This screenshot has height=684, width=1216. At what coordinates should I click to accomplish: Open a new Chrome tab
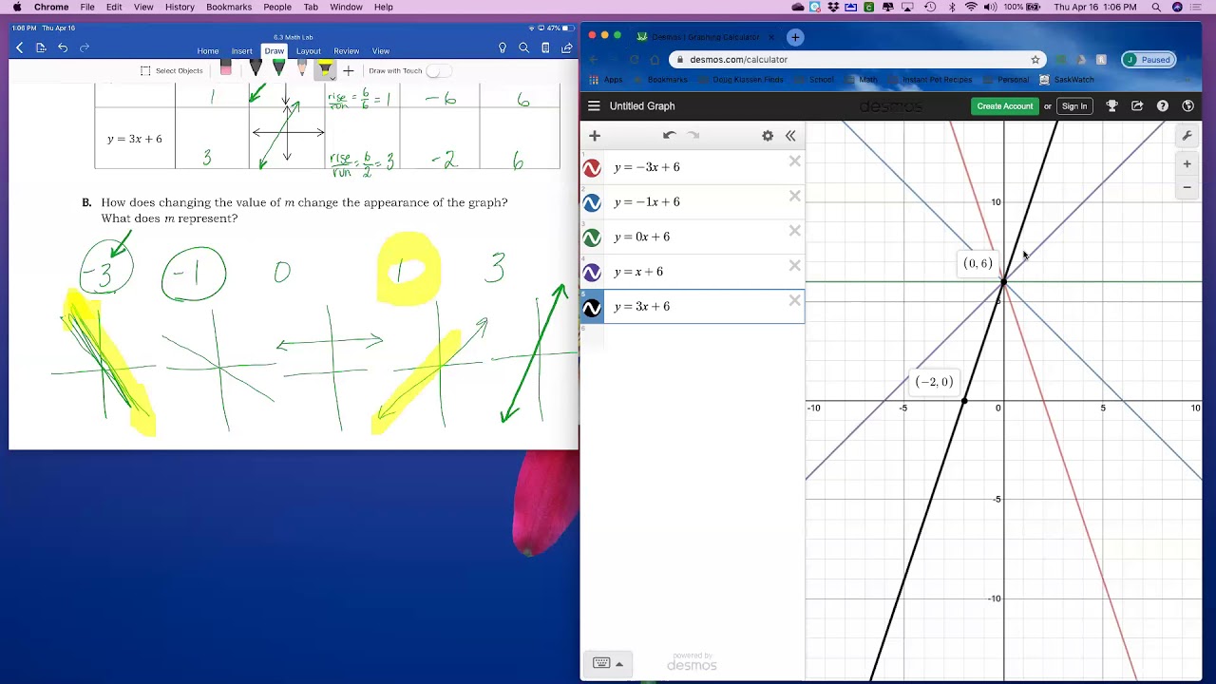tap(795, 37)
